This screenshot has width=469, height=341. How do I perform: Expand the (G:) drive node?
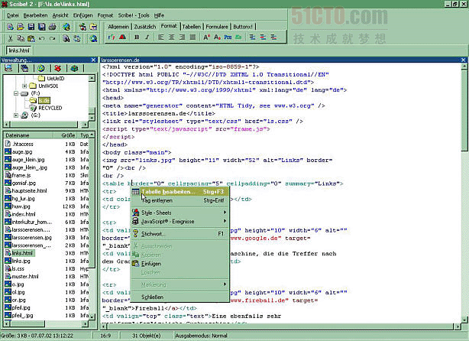(x=16, y=115)
